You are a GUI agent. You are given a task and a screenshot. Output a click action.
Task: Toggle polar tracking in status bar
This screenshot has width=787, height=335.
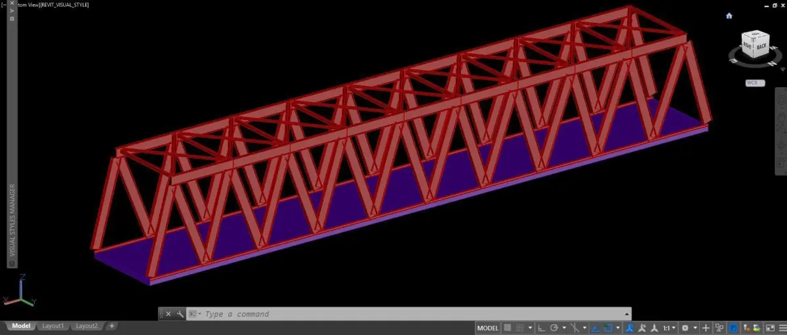click(x=554, y=328)
